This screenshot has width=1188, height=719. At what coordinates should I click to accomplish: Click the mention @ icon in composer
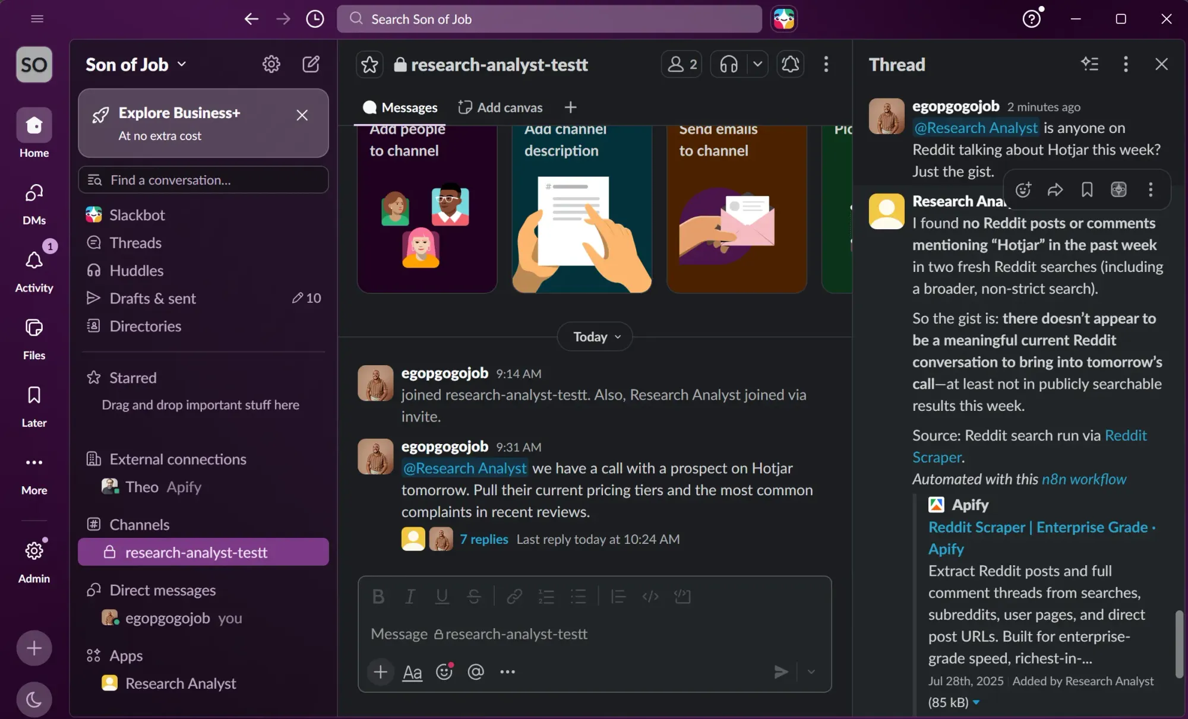[476, 672]
